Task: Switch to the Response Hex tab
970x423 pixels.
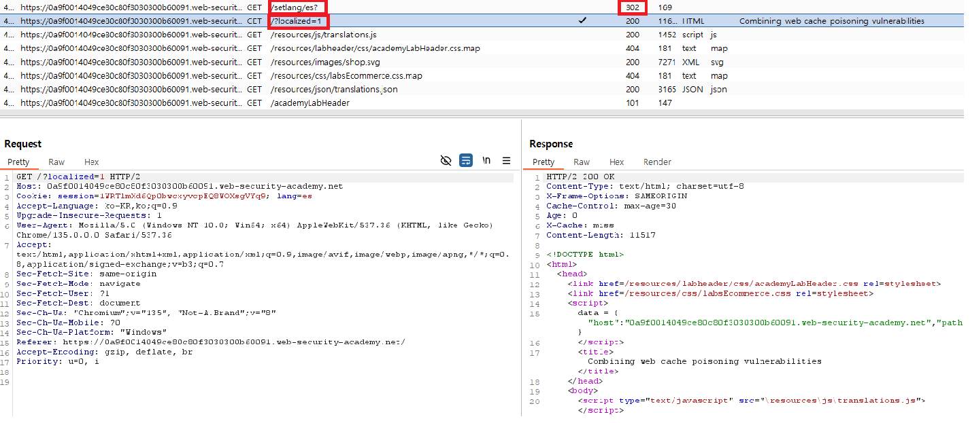Action: pyautogui.click(x=617, y=162)
